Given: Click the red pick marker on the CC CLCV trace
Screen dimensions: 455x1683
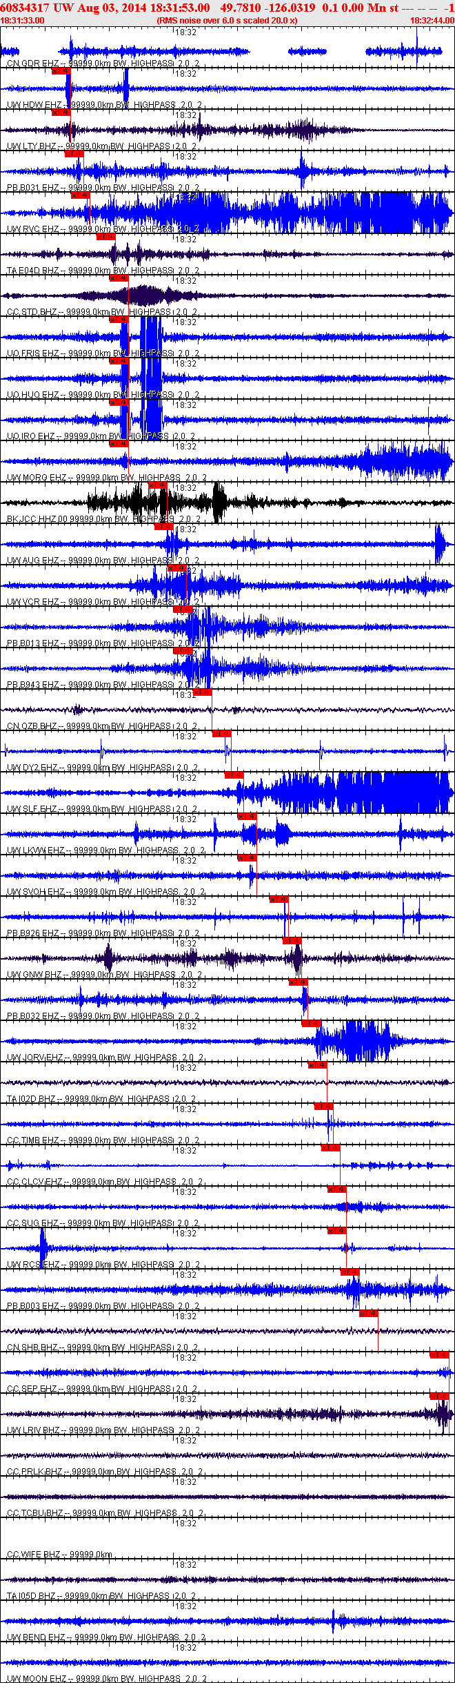Looking at the screenshot, I should pyautogui.click(x=330, y=1148).
